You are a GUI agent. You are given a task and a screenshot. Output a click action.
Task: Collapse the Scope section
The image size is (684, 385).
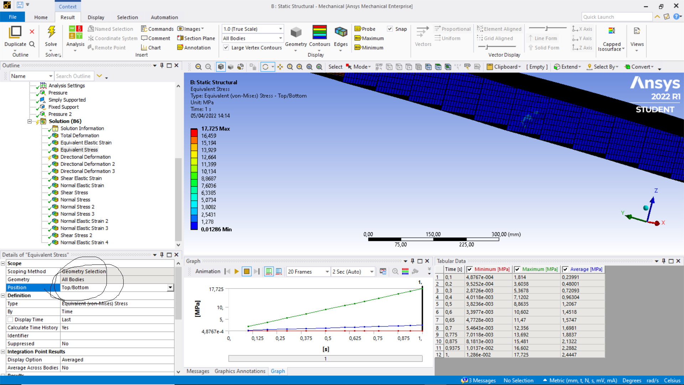pos(3,263)
